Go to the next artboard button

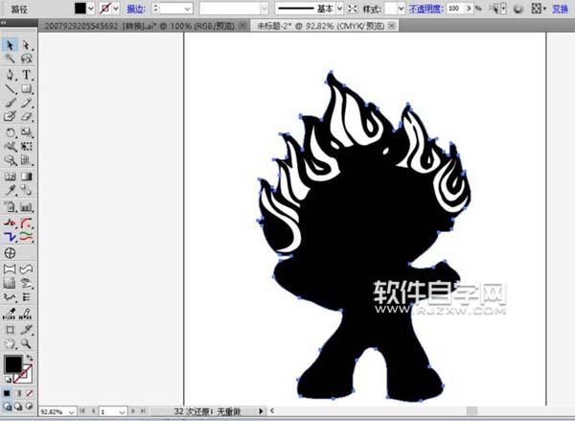coord(133,411)
